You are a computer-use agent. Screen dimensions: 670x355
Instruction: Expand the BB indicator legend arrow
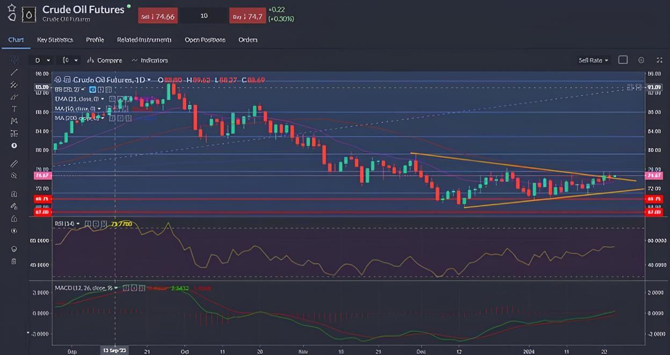coord(84,90)
